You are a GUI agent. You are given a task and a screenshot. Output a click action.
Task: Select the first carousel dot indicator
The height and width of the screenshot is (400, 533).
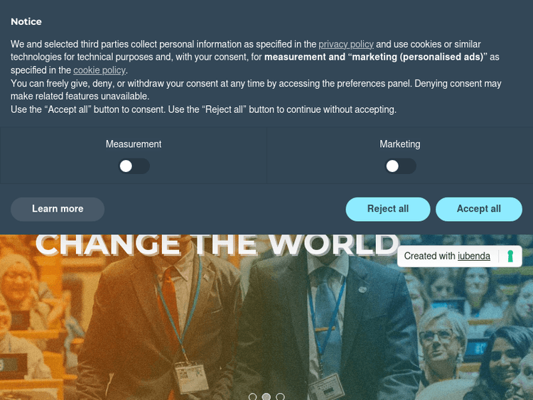(x=252, y=396)
